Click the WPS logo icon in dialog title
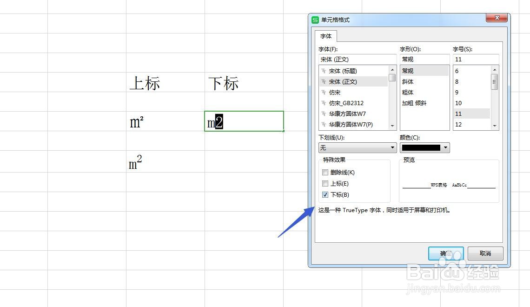530x307 pixels. pos(315,20)
